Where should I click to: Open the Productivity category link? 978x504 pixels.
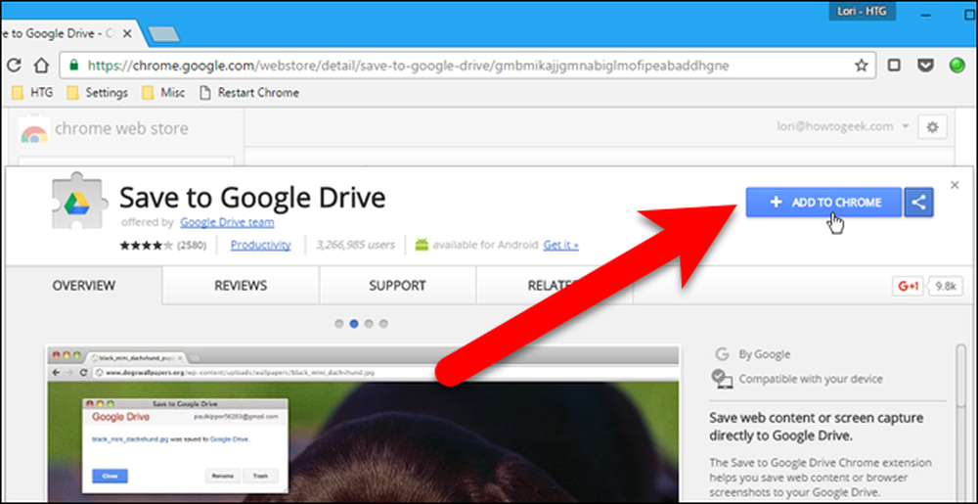(x=261, y=245)
